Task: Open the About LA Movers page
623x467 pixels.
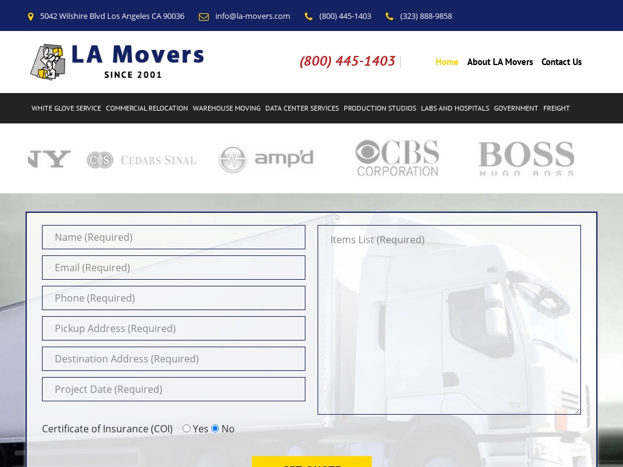Action: point(500,61)
